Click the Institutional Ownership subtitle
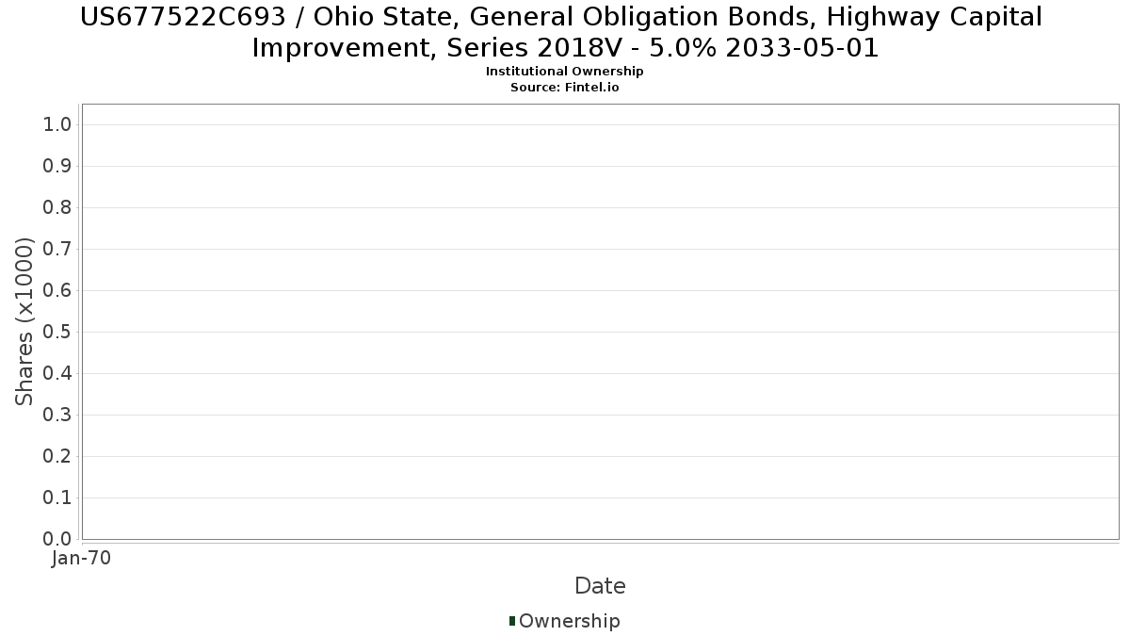 [564, 72]
